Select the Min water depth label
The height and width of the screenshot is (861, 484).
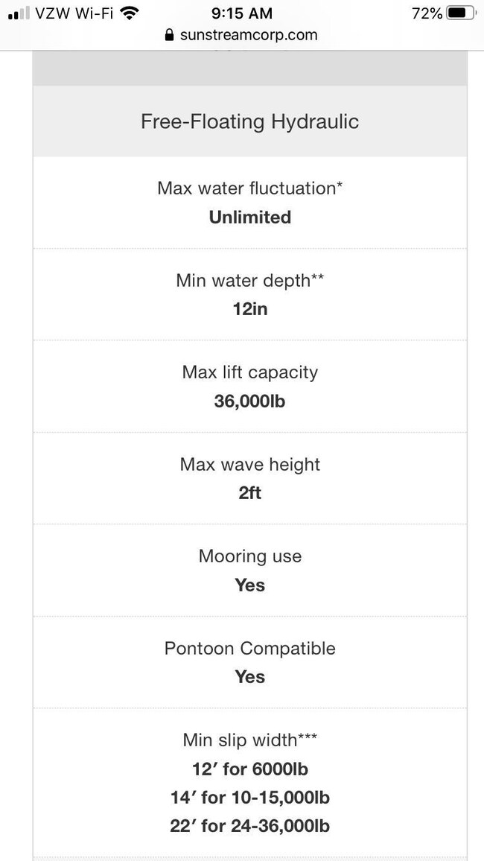(x=249, y=280)
